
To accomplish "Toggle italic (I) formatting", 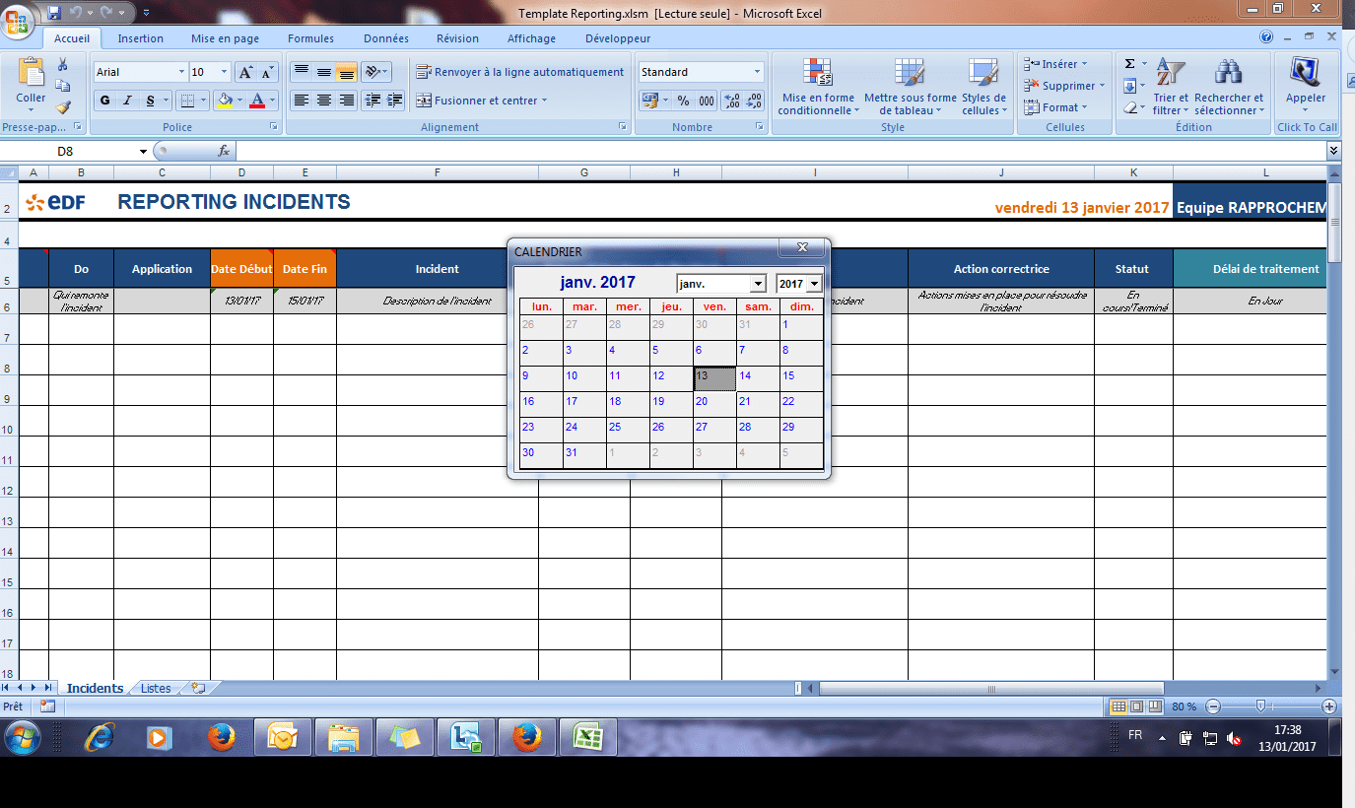I will (128, 101).
